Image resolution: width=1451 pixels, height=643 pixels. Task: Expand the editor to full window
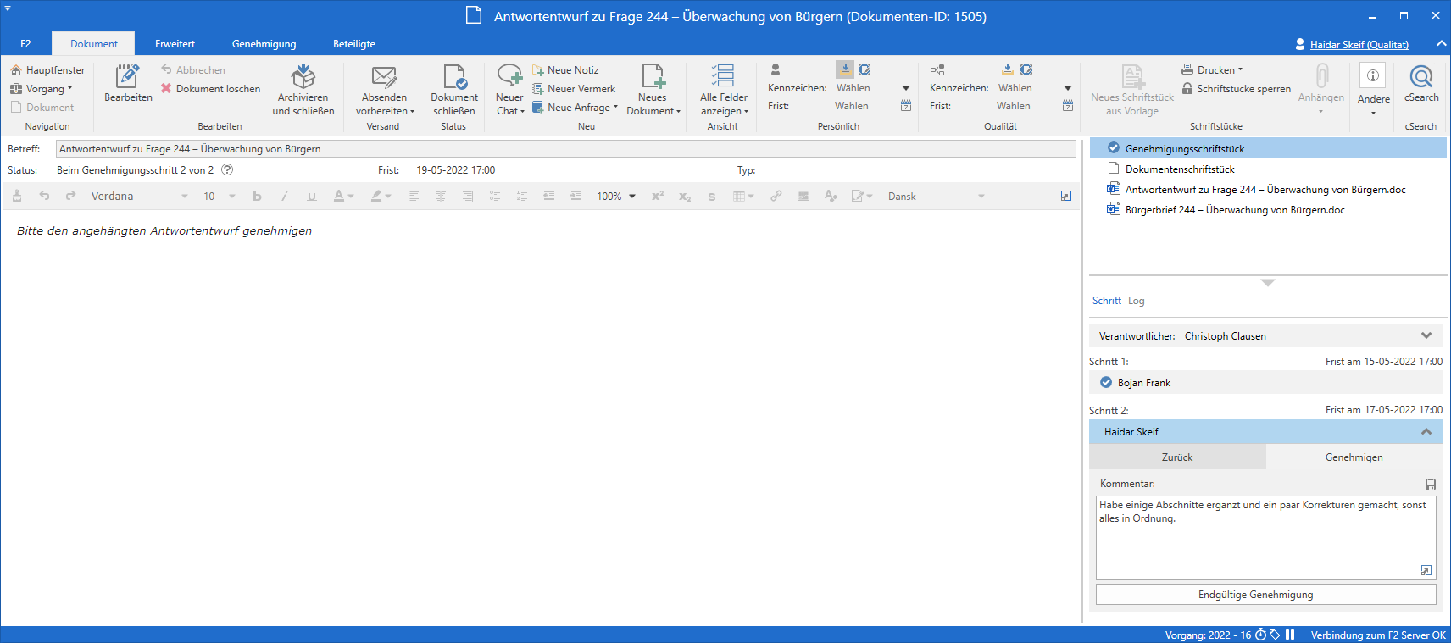1066,196
